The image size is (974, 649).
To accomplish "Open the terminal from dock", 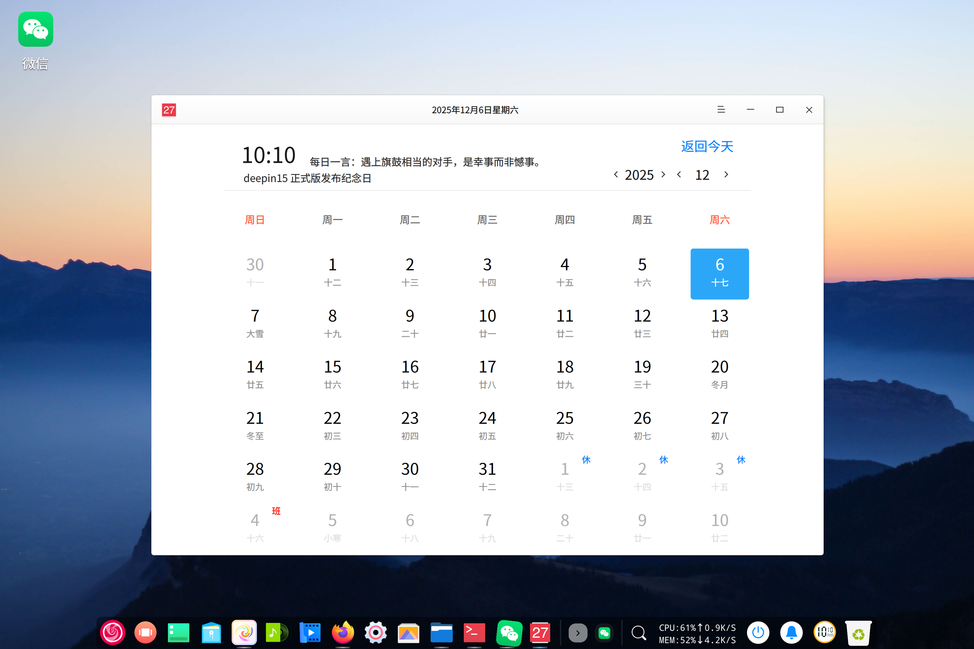I will click(x=474, y=632).
